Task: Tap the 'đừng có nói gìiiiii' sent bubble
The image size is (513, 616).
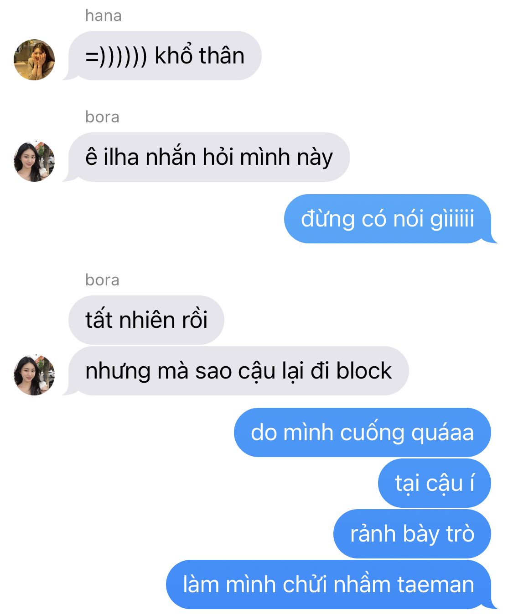Action: point(388,219)
